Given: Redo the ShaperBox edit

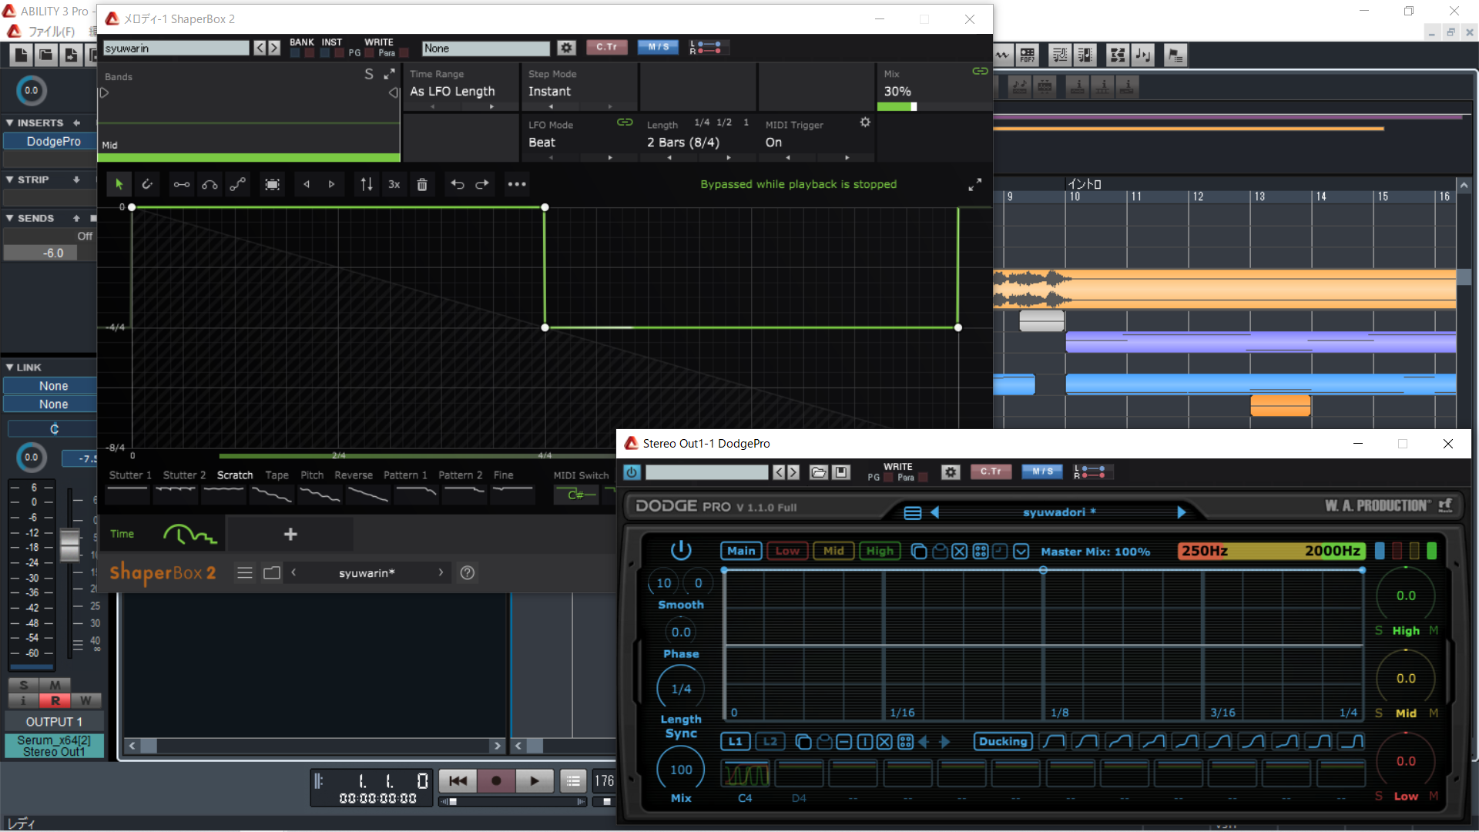Looking at the screenshot, I should (x=482, y=184).
